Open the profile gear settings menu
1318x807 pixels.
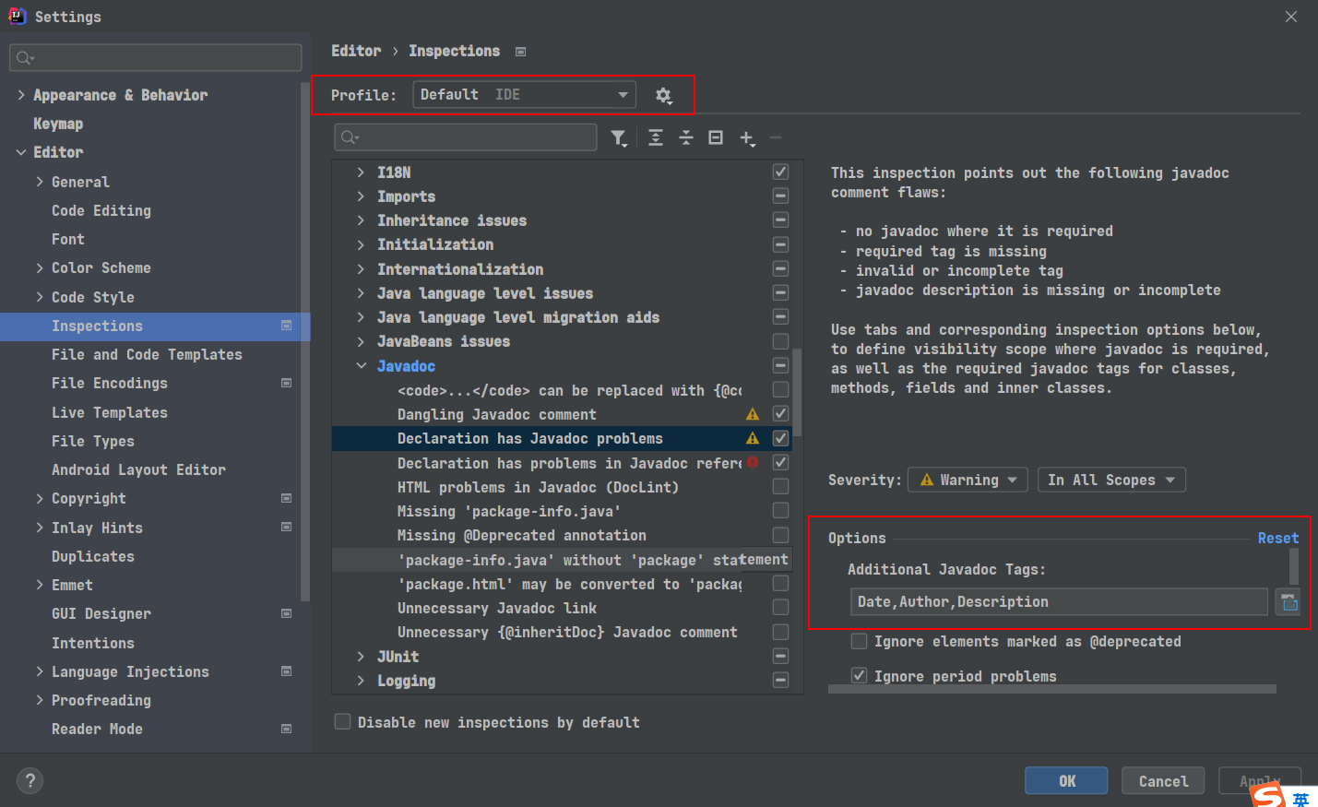point(663,95)
